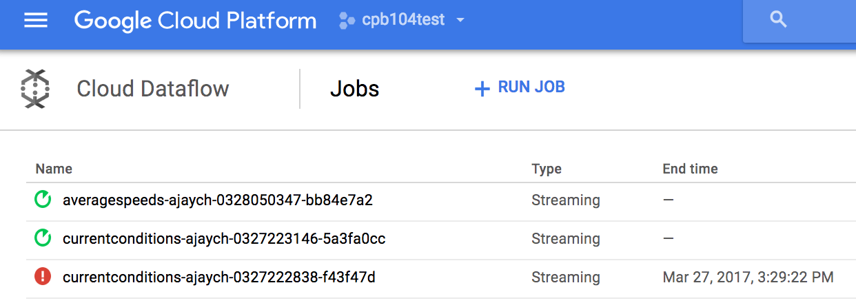Sort by the Type column header

547,169
